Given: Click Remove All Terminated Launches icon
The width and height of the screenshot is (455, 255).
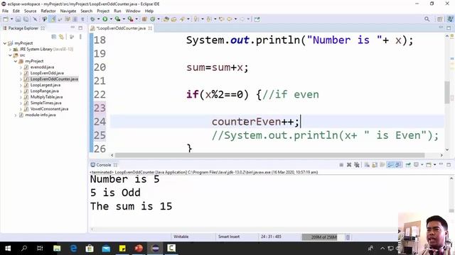Looking at the screenshot, I should [x=357, y=165].
